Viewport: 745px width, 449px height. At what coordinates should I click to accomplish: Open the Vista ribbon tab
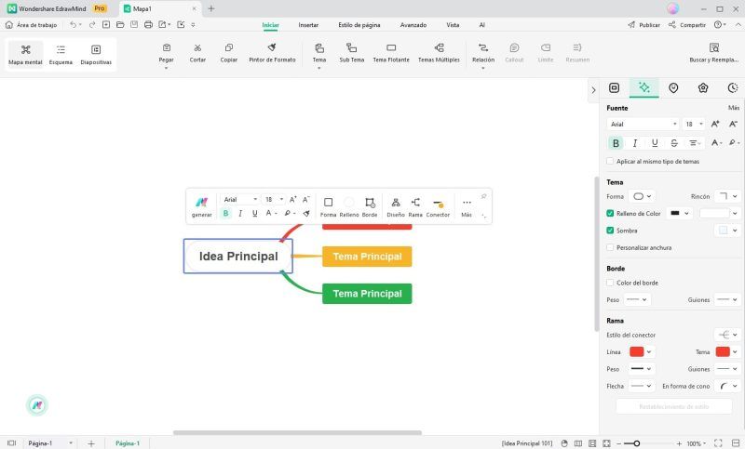453,25
